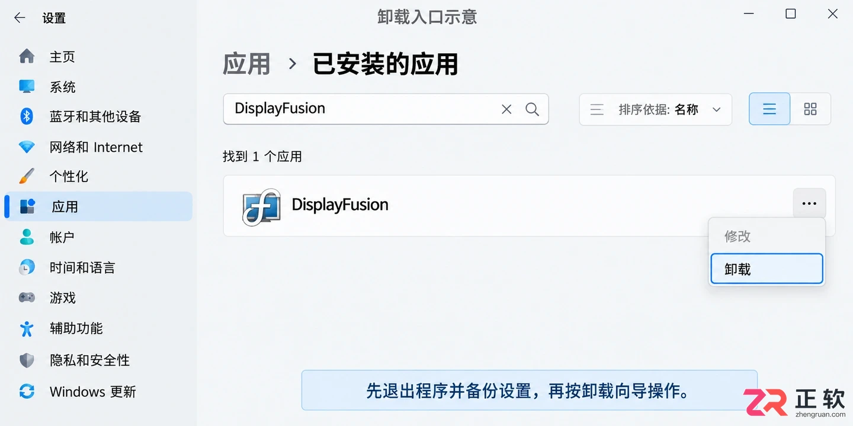This screenshot has height=426, width=853.
Task: Select the 系统 monitor icon
Action: (x=27, y=86)
